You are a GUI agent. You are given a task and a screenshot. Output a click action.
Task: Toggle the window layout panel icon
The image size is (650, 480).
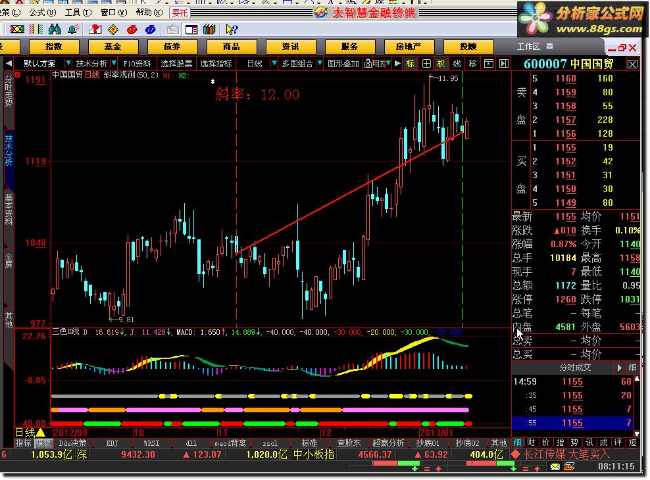(x=191, y=30)
